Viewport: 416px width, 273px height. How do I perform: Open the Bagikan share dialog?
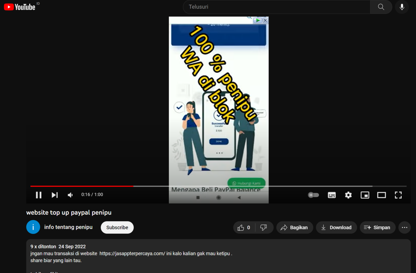(x=294, y=227)
